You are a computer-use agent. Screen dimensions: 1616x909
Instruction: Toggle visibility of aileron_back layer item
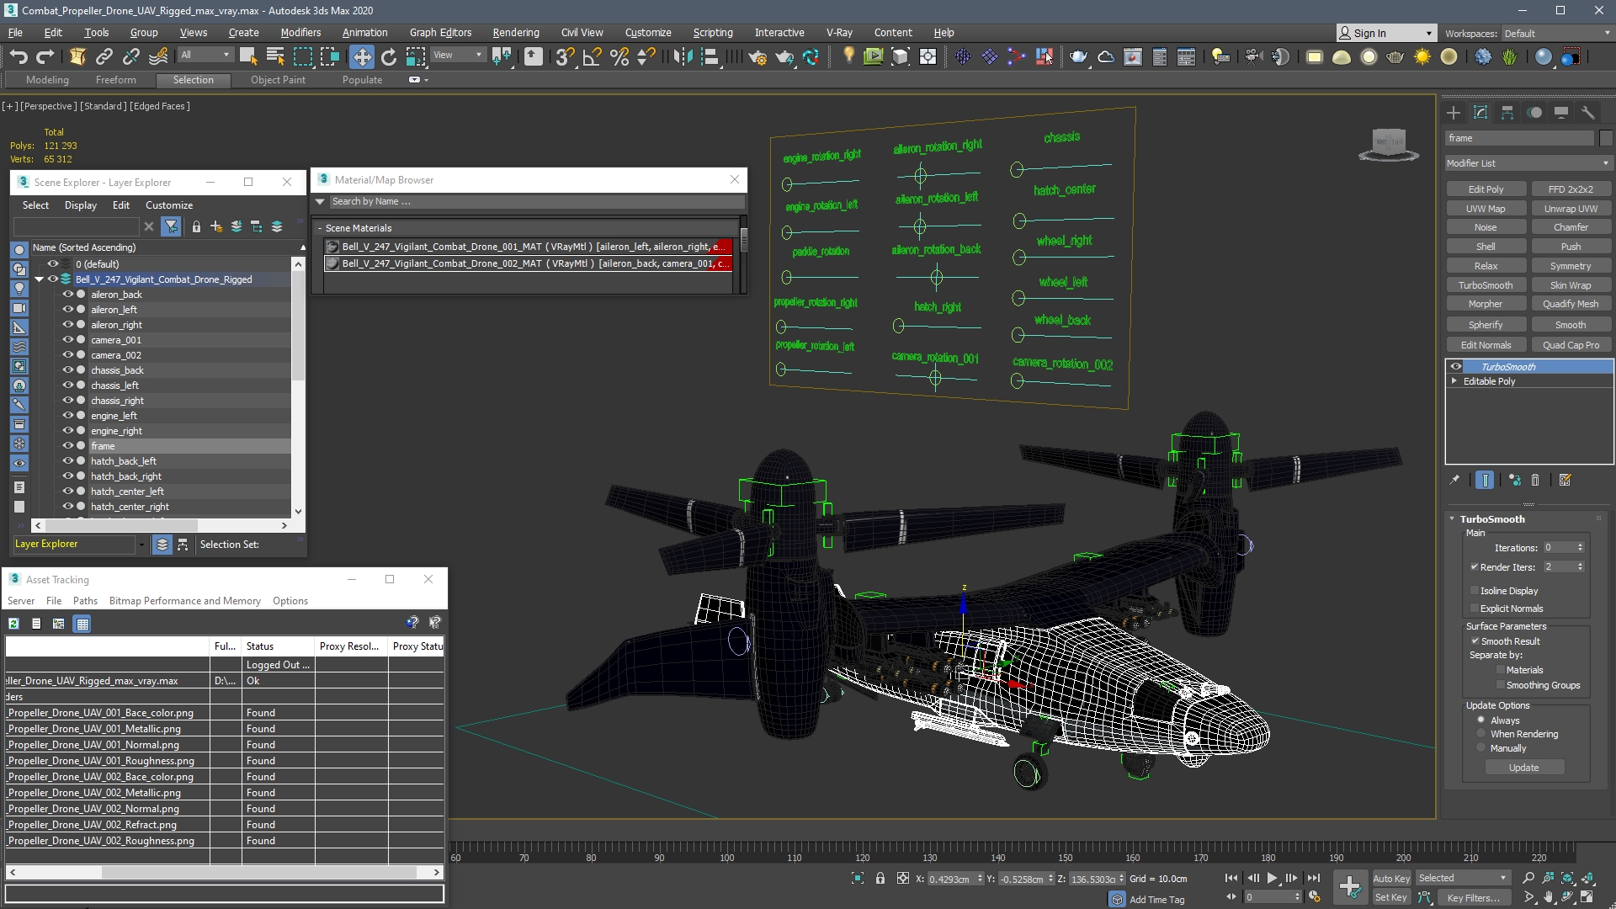68,295
